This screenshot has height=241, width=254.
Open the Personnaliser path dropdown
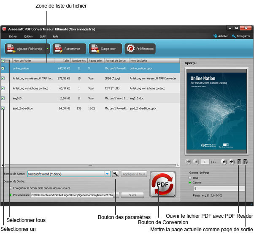point(117,195)
